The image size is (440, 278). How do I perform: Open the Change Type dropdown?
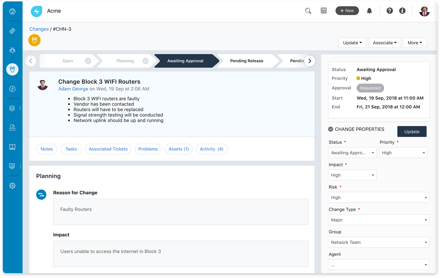(378, 220)
